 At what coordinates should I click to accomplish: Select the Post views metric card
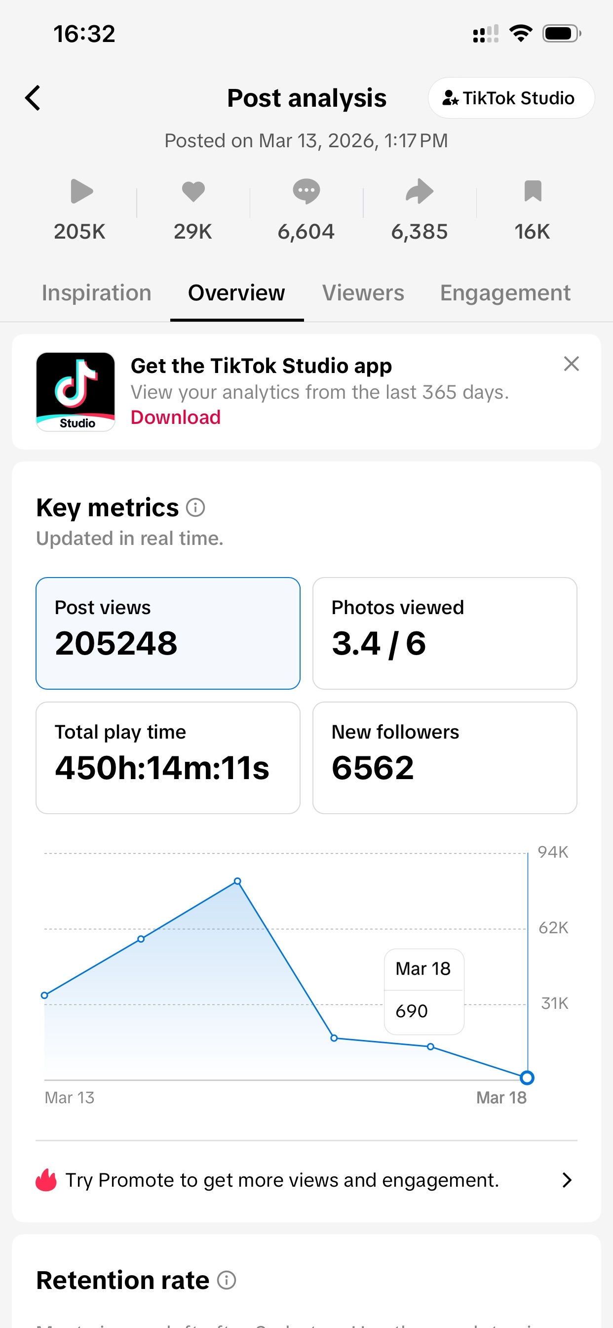click(x=168, y=633)
